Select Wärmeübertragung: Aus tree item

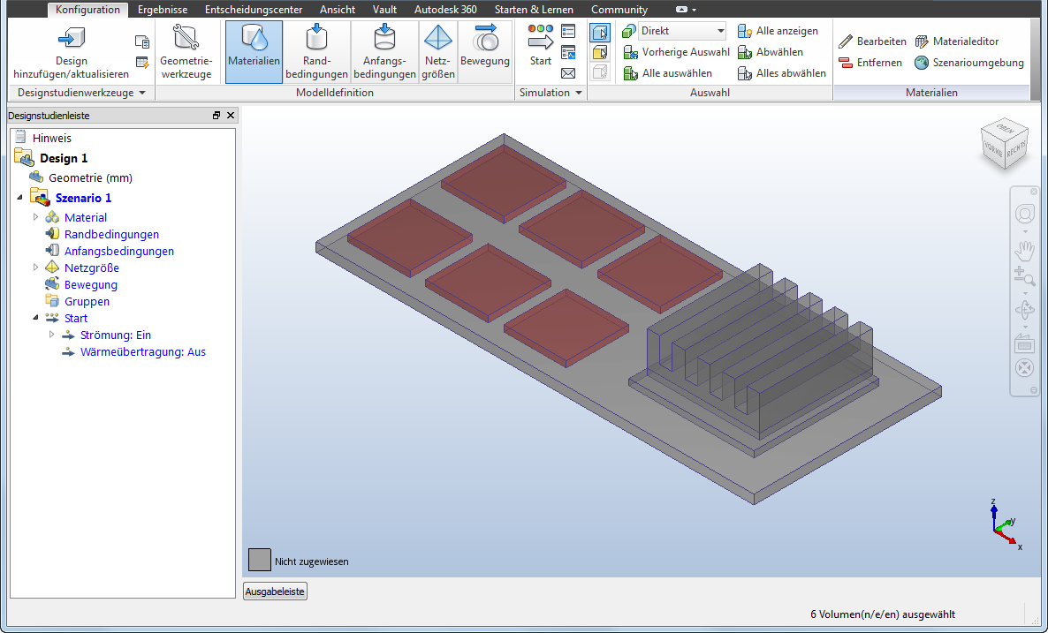coord(143,352)
